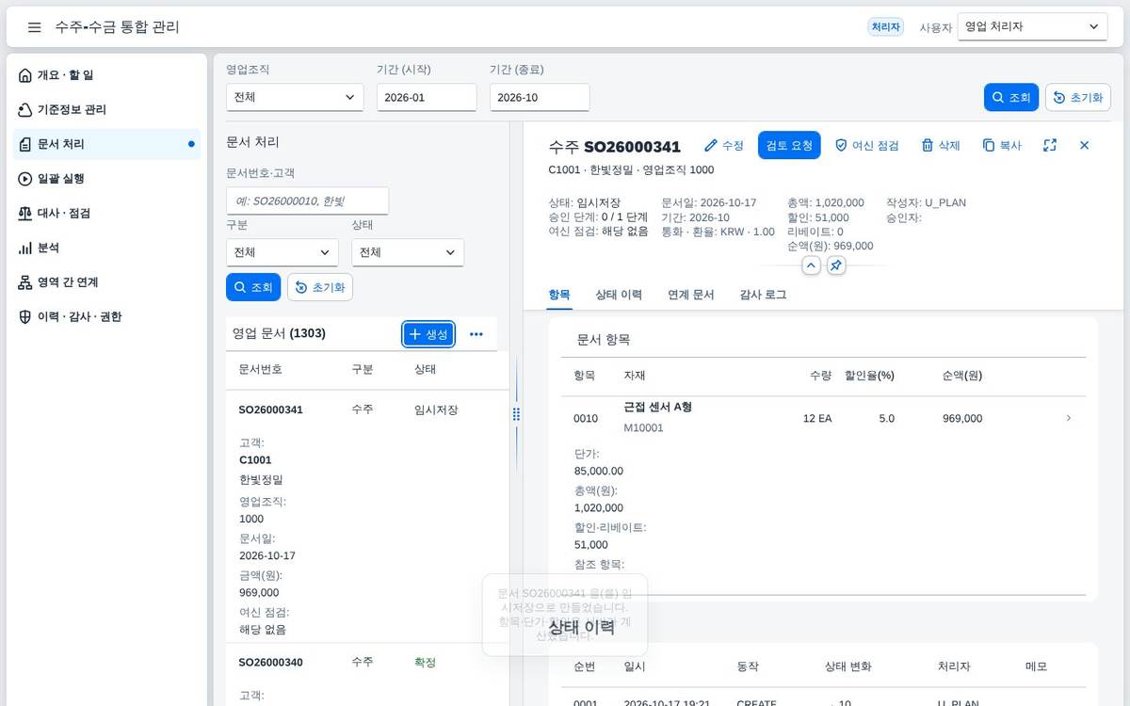
Task: Open the 사용자 영업 처리자 dropdown
Action: 1032,27
